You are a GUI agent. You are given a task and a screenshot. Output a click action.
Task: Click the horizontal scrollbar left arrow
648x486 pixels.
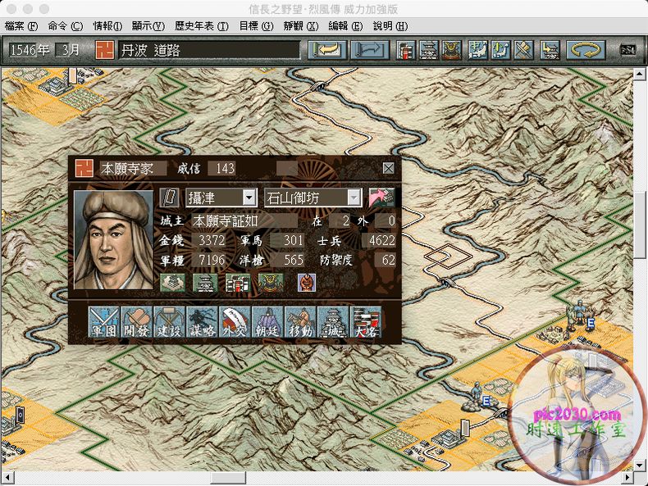coord(7,478)
